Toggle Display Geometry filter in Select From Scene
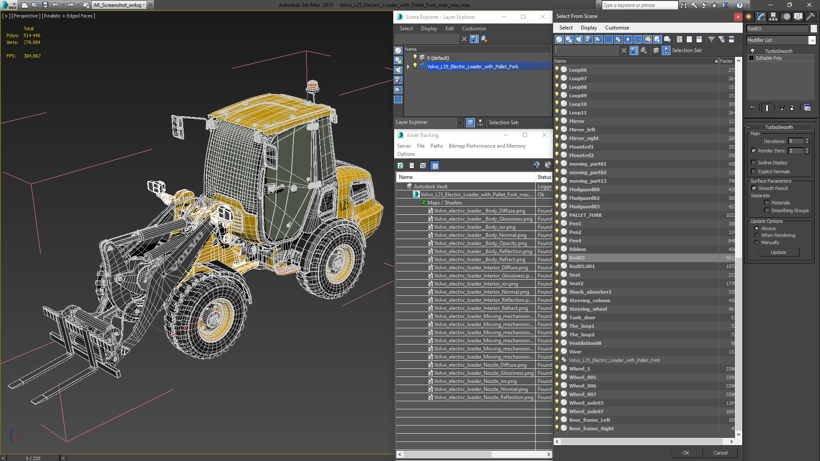The height and width of the screenshot is (461, 820). [x=559, y=39]
